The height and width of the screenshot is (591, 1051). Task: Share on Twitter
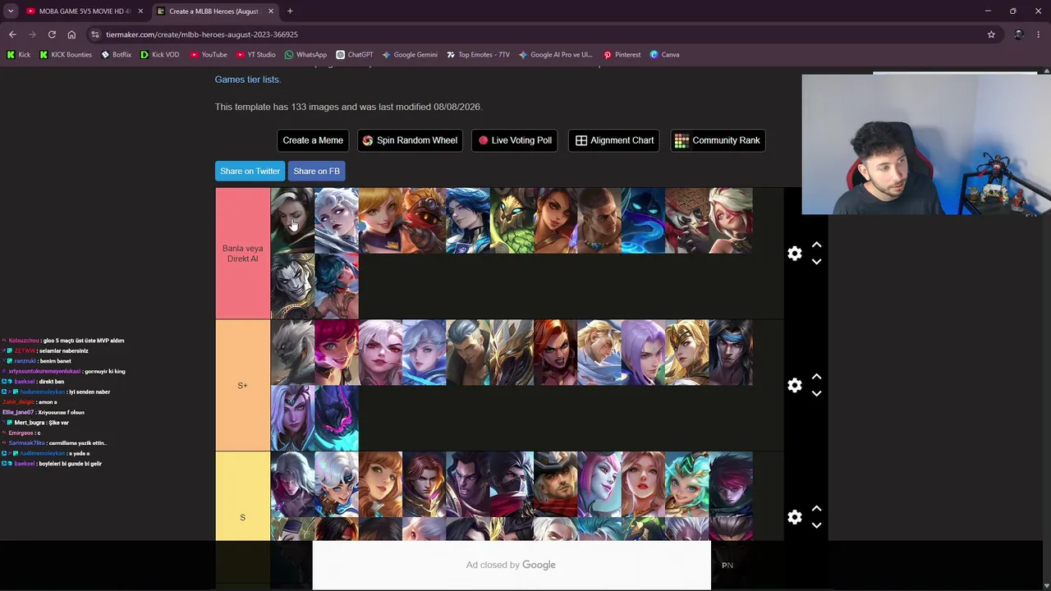tap(250, 171)
